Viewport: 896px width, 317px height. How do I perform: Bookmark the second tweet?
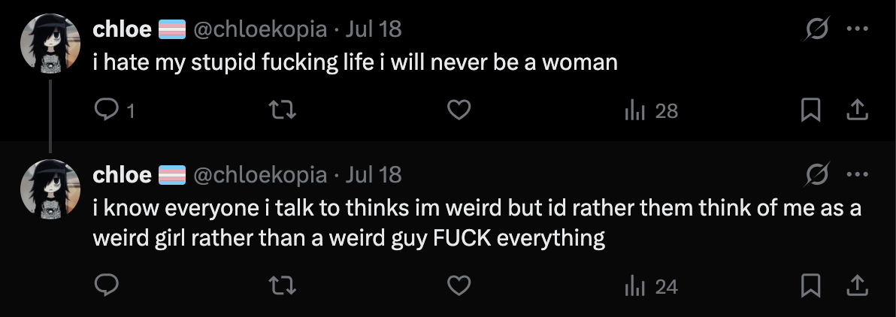click(810, 285)
